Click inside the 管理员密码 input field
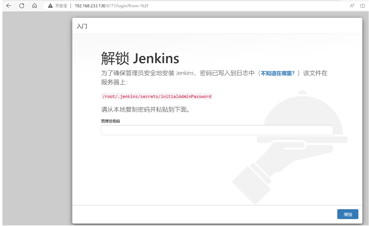Screen dimensions: 369x226 [217, 130]
